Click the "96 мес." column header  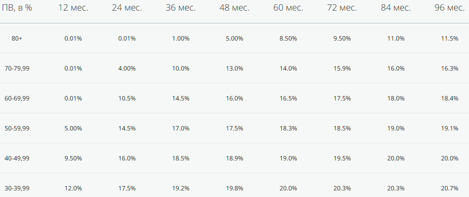click(x=450, y=8)
